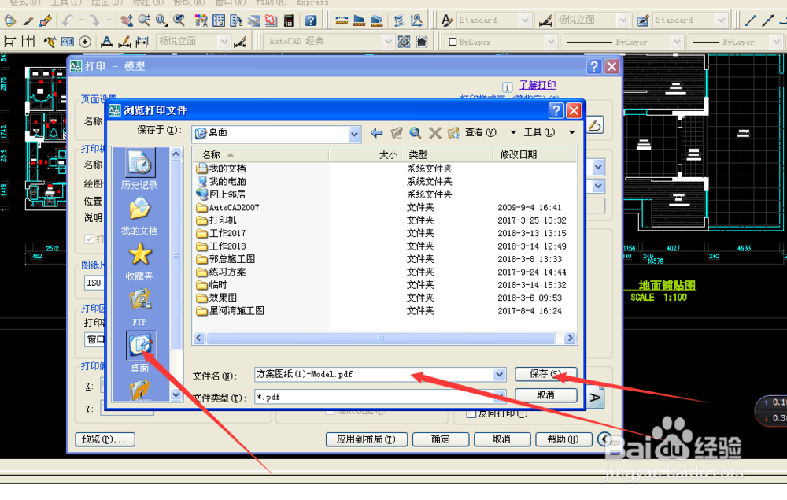This screenshot has width=787, height=500.
Task: Open the Express menu
Action: pyautogui.click(x=312, y=3)
